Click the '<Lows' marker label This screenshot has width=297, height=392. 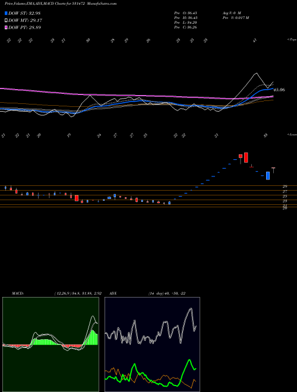(x=292, y=134)
